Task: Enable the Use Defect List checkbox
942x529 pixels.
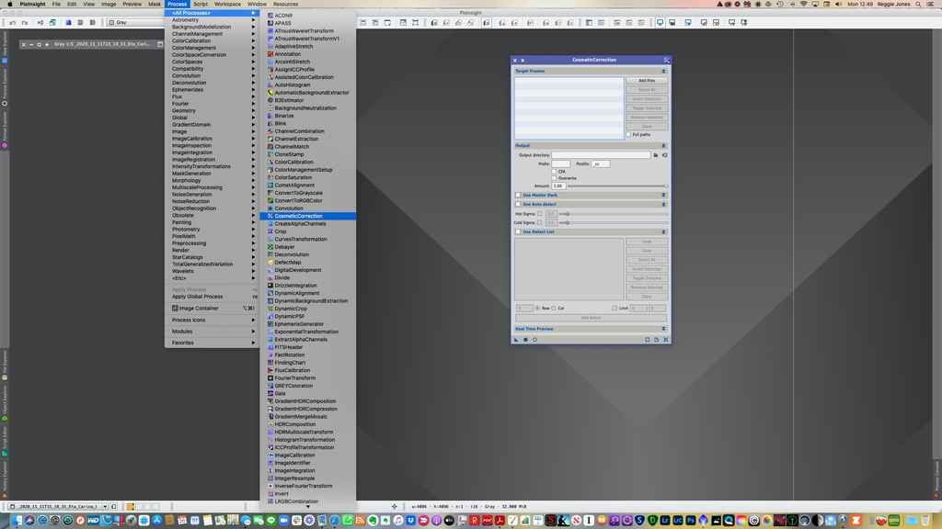Action: point(518,232)
